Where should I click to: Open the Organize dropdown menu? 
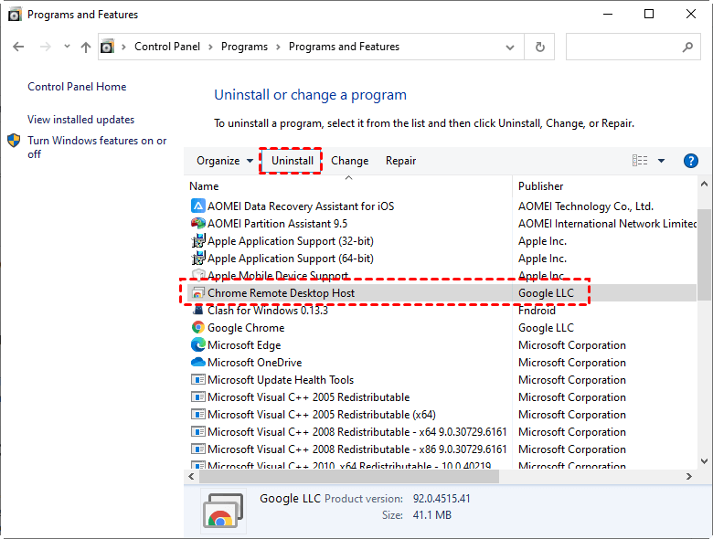225,161
